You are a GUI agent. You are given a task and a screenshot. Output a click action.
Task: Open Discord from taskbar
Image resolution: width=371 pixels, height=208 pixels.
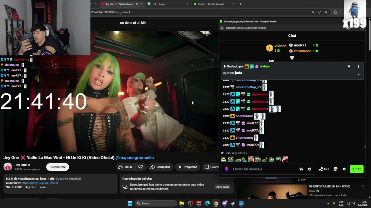(x=224, y=203)
